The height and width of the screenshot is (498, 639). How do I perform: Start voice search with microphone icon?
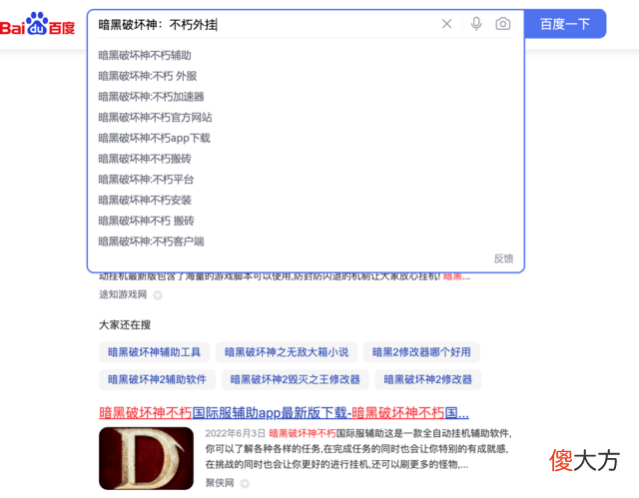click(x=476, y=24)
